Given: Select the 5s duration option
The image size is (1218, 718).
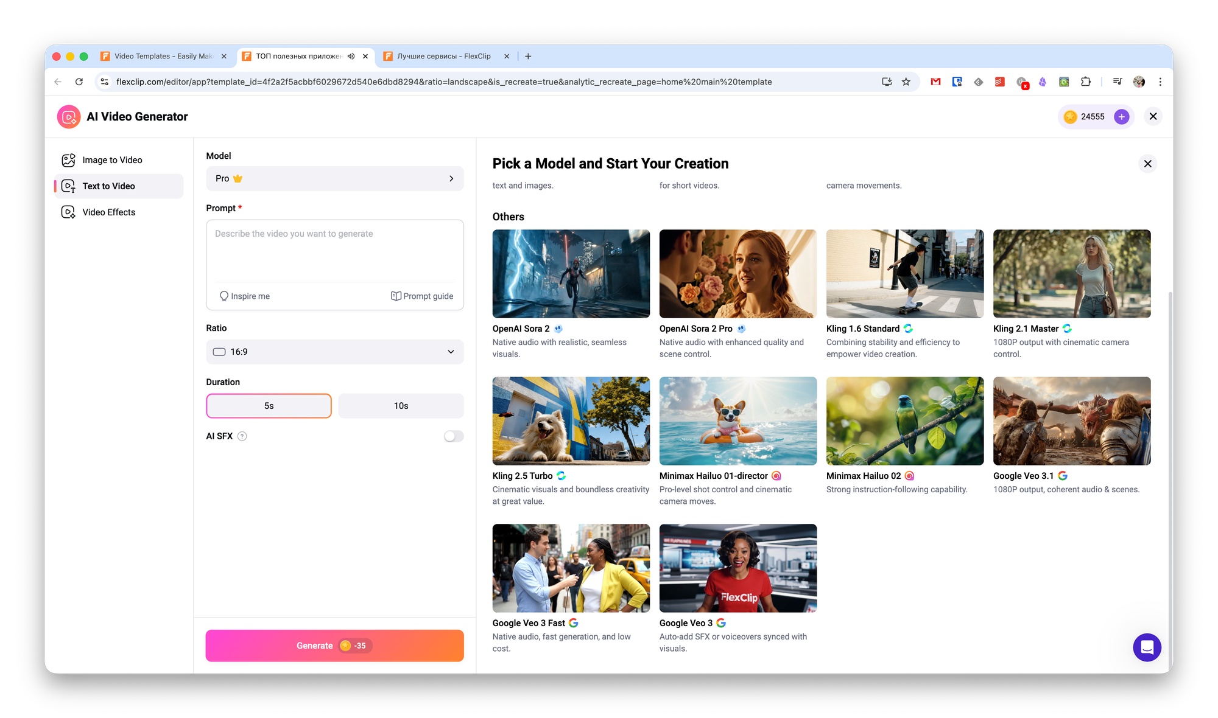Looking at the screenshot, I should pos(269,406).
